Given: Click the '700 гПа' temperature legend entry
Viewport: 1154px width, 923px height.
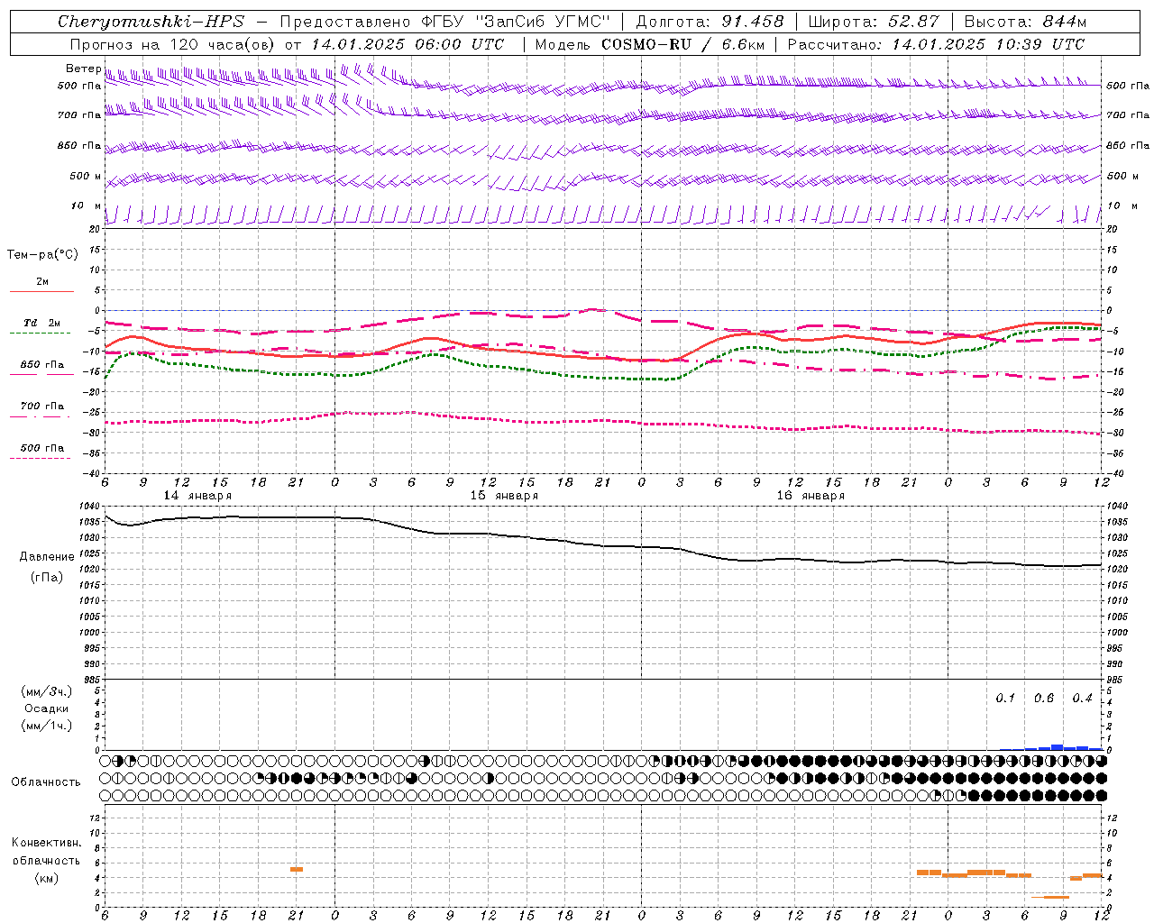Looking at the screenshot, I should [42, 407].
